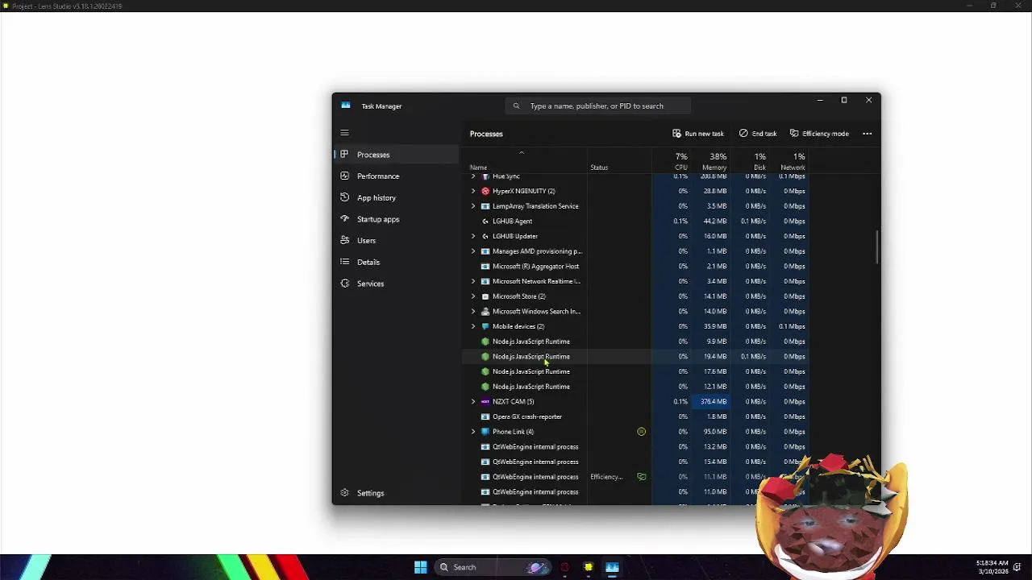Viewport: 1032px width, 580px height.
Task: Click the Mobile devices process icon
Action: [485, 326]
